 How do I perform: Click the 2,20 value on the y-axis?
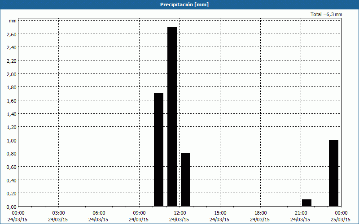[x=12, y=61]
